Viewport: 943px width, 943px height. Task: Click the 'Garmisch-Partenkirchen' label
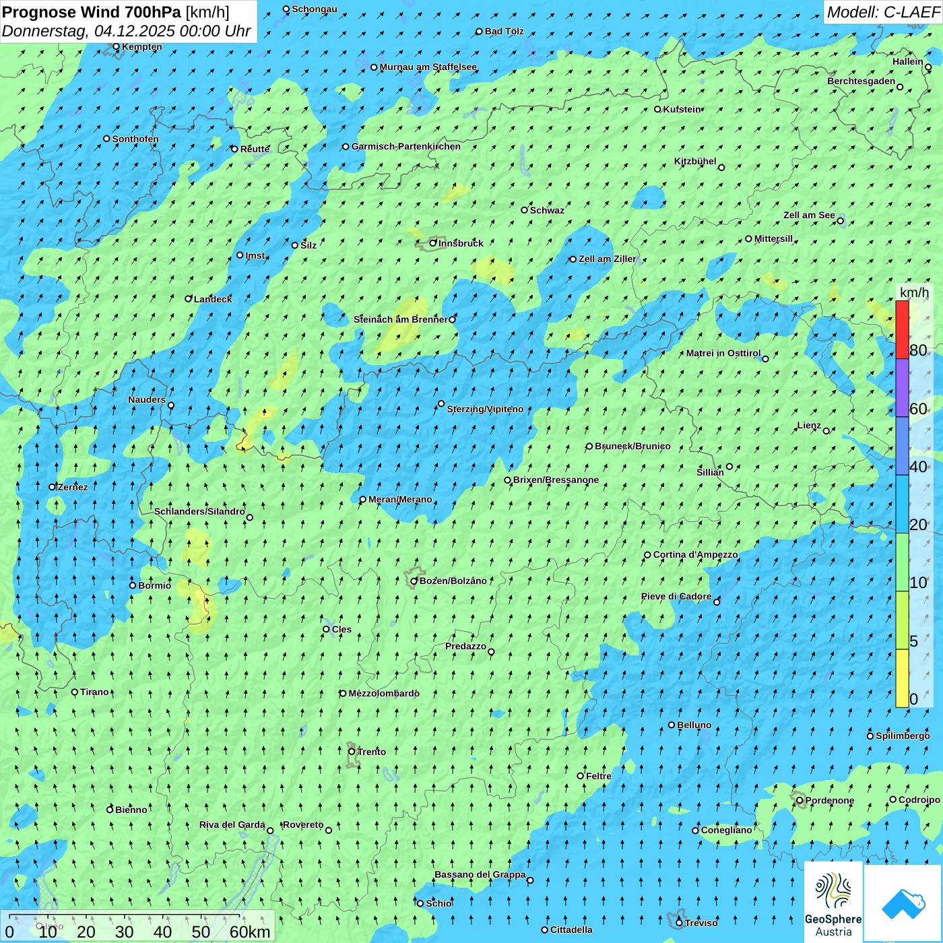click(x=405, y=146)
